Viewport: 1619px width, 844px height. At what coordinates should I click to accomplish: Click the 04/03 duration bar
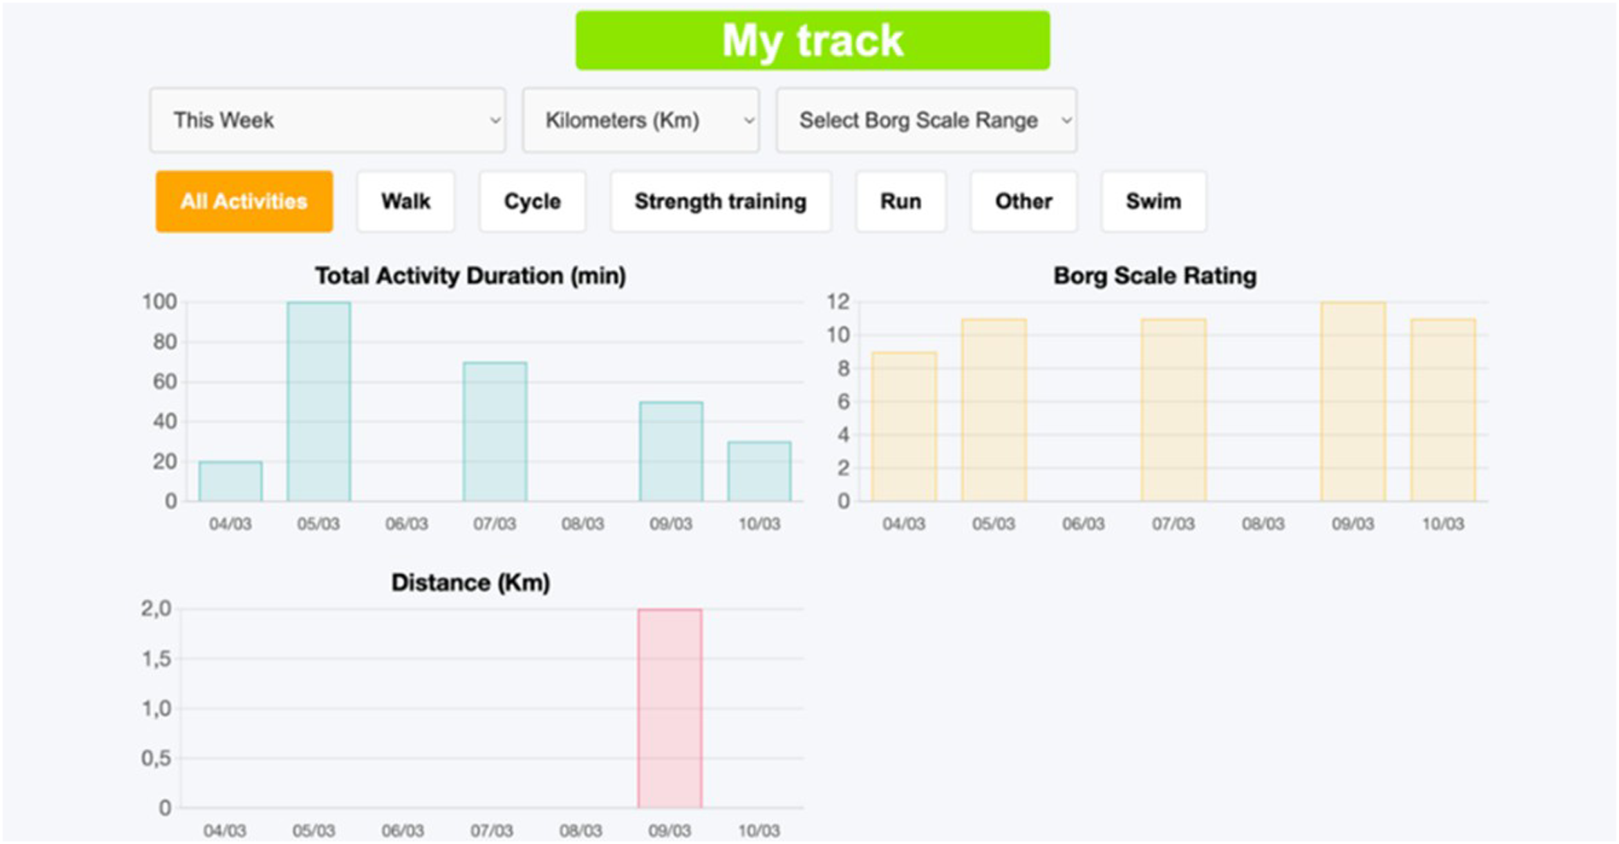coord(231,479)
